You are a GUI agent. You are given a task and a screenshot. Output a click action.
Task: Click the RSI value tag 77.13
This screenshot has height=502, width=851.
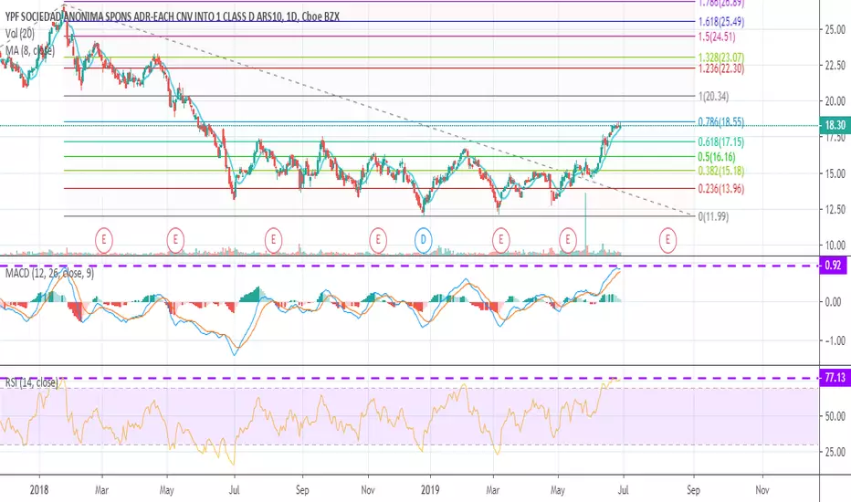(835, 378)
